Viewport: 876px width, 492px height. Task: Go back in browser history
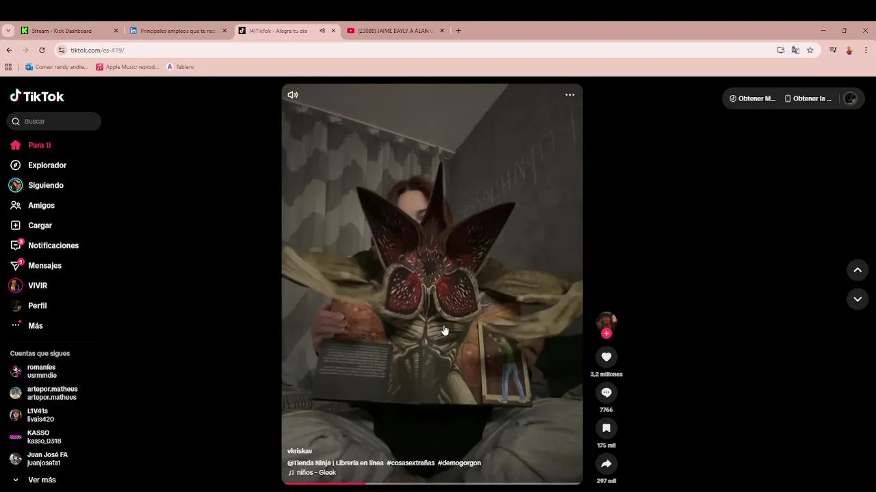coord(9,50)
